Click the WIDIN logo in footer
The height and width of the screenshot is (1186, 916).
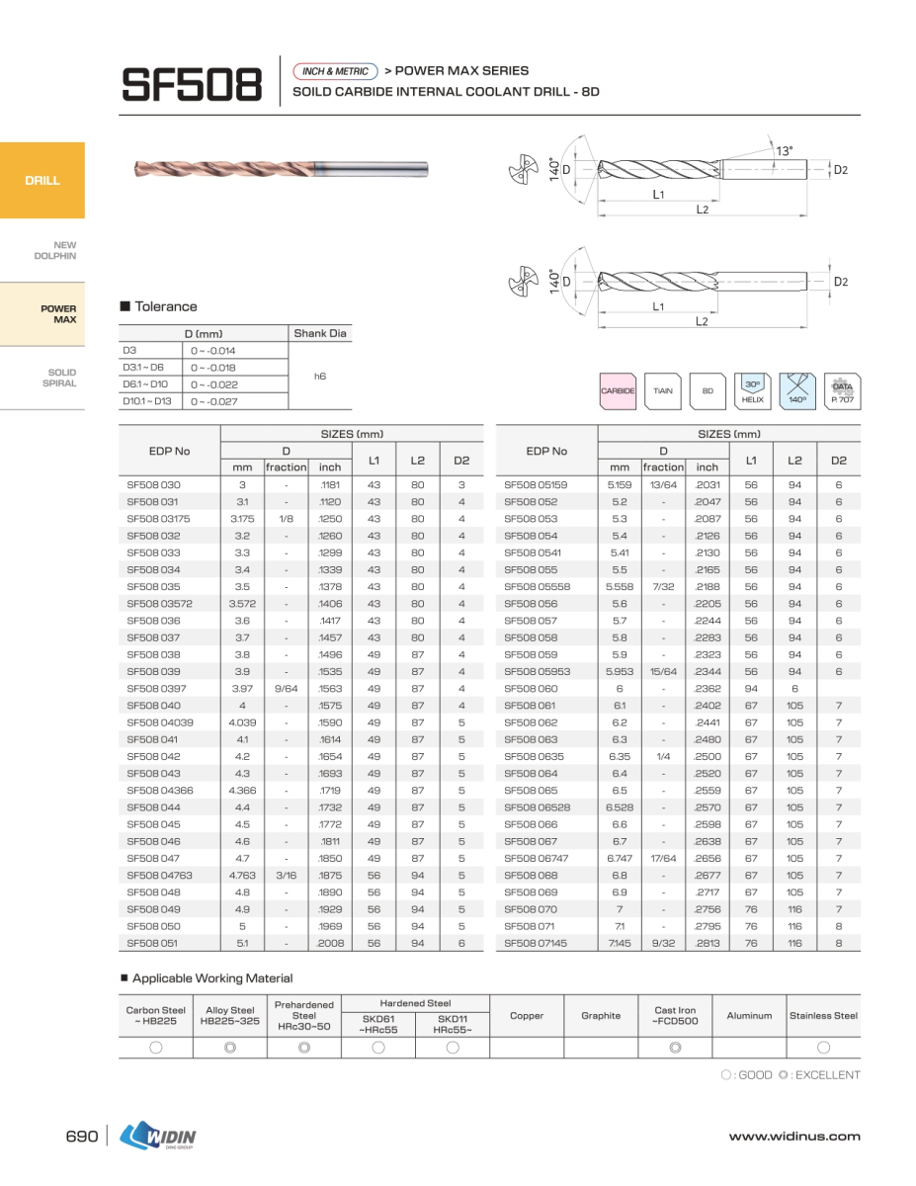tap(158, 1137)
